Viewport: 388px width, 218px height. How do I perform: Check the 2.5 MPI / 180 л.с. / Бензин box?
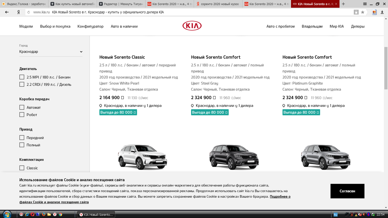coord(22,77)
